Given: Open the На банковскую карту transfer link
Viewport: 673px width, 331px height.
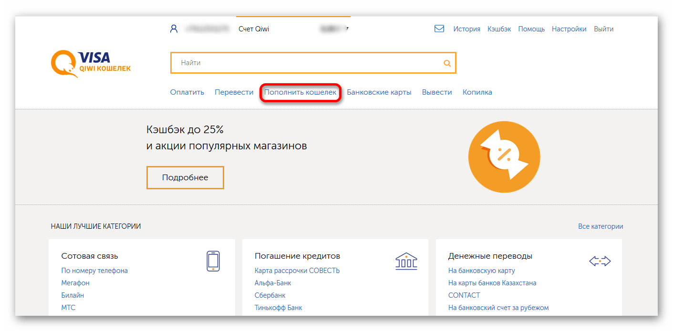Looking at the screenshot, I should 481,271.
